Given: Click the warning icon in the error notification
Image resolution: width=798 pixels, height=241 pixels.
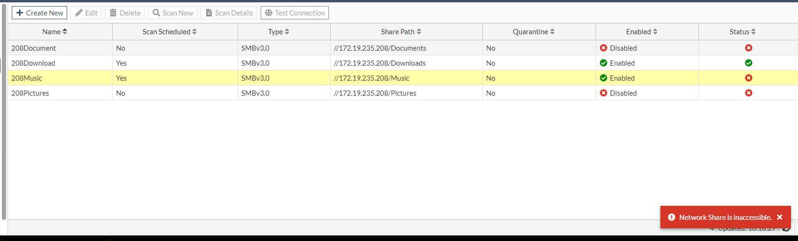Looking at the screenshot, I should pyautogui.click(x=672, y=217).
